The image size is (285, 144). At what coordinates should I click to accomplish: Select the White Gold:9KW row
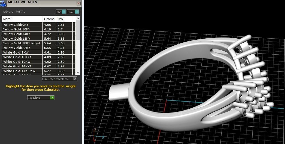click(x=39, y=52)
